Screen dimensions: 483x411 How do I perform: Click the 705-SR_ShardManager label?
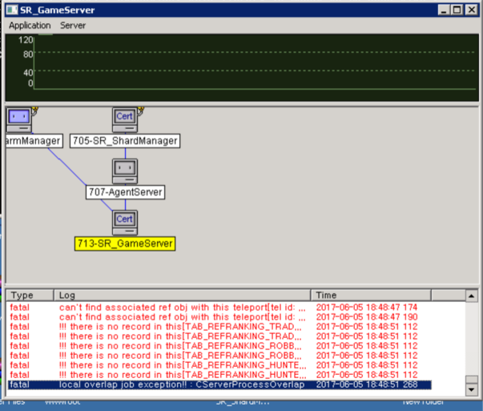(x=124, y=141)
